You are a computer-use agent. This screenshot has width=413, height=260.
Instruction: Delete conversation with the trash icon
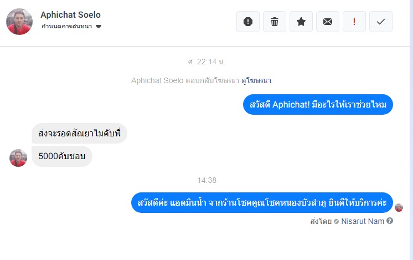pos(275,22)
